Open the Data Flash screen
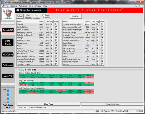Image resolution: width=145 pixels, height=114 pixels. point(8,42)
